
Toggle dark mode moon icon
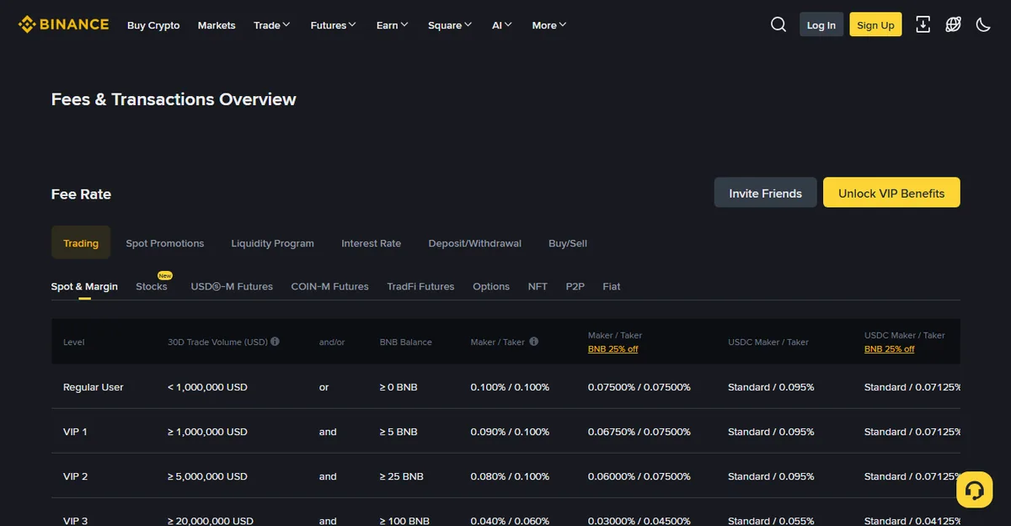tap(983, 24)
